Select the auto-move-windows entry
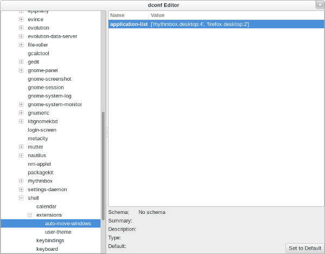 coord(68,223)
